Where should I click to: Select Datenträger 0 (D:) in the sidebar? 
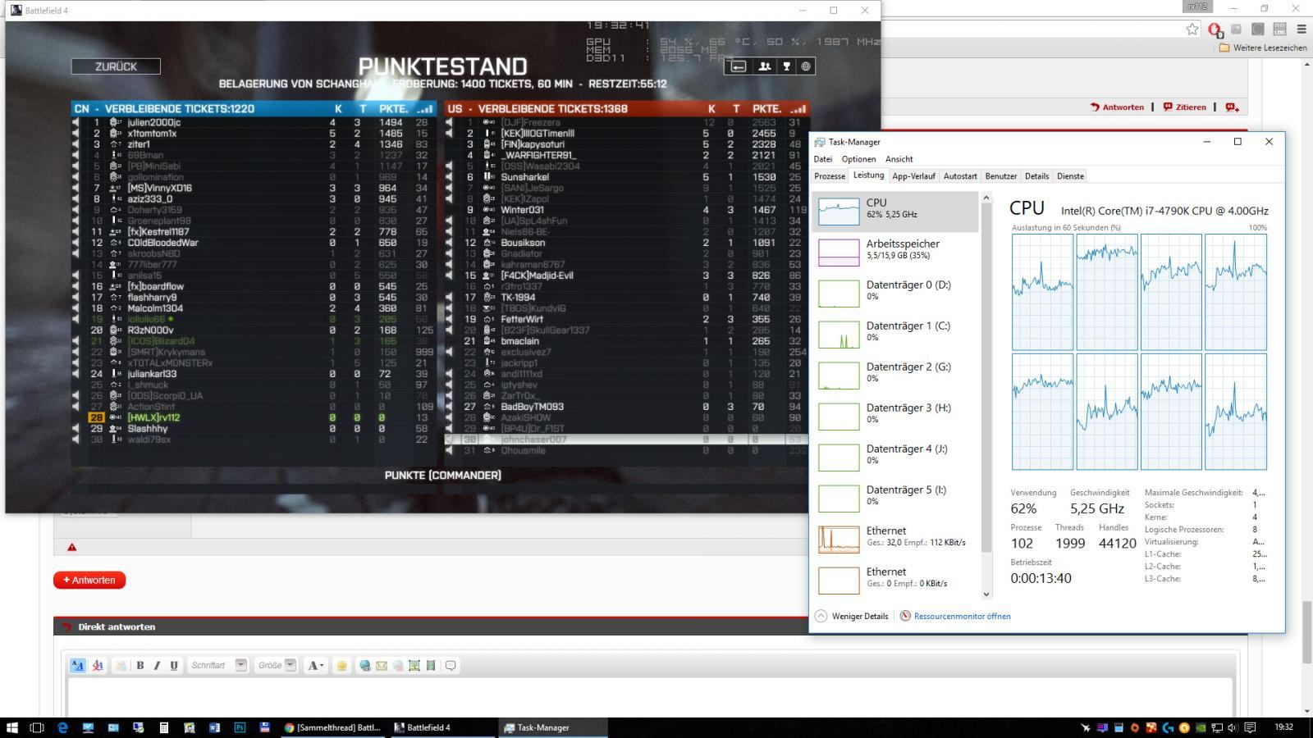896,294
